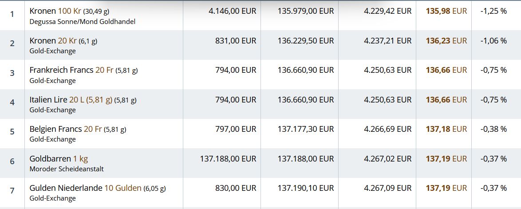This screenshot has width=521, height=209.
Task: Click the 135.979,00 EUR per-kilo price
Action: coord(306,11)
